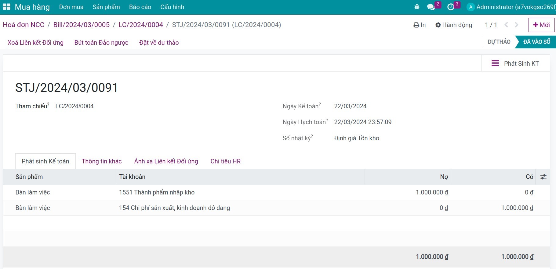The height and width of the screenshot is (269, 556).
Task: Switch to Chi tiêu HR tab
Action: [226, 161]
